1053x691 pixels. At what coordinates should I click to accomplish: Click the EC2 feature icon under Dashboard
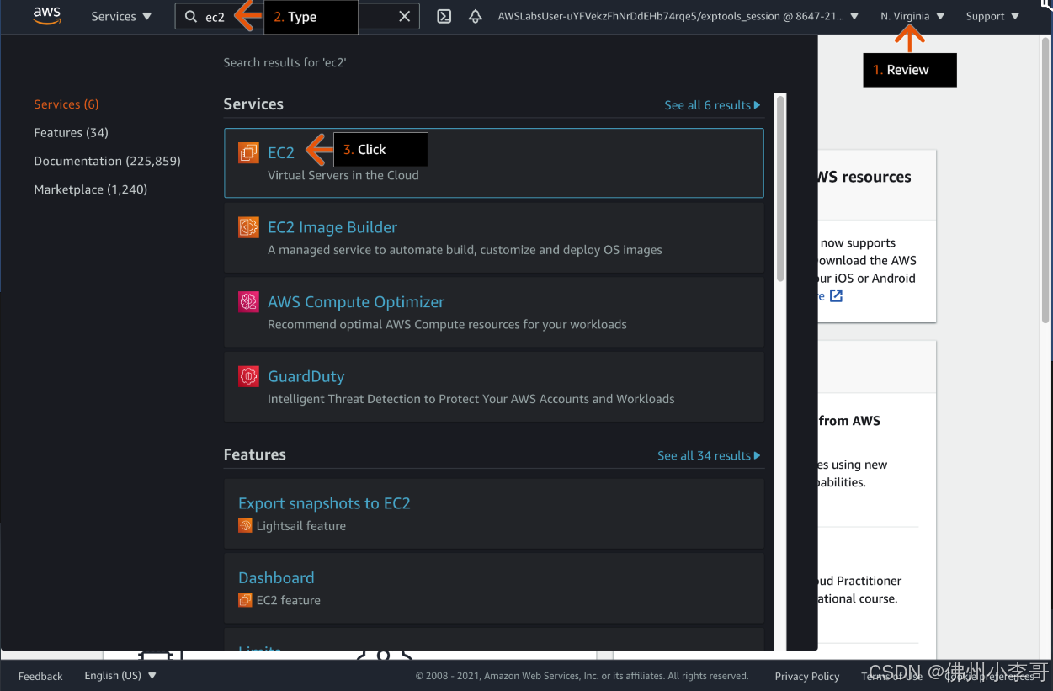click(x=245, y=600)
